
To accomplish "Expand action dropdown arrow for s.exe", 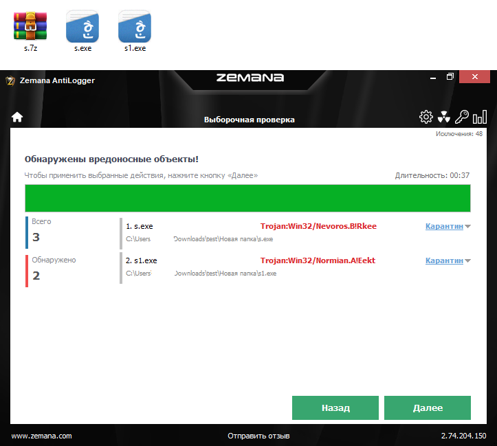I will (467, 227).
